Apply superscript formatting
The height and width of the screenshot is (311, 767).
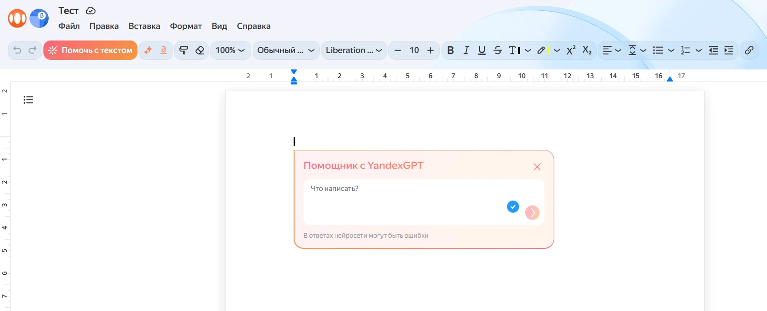pyautogui.click(x=571, y=50)
